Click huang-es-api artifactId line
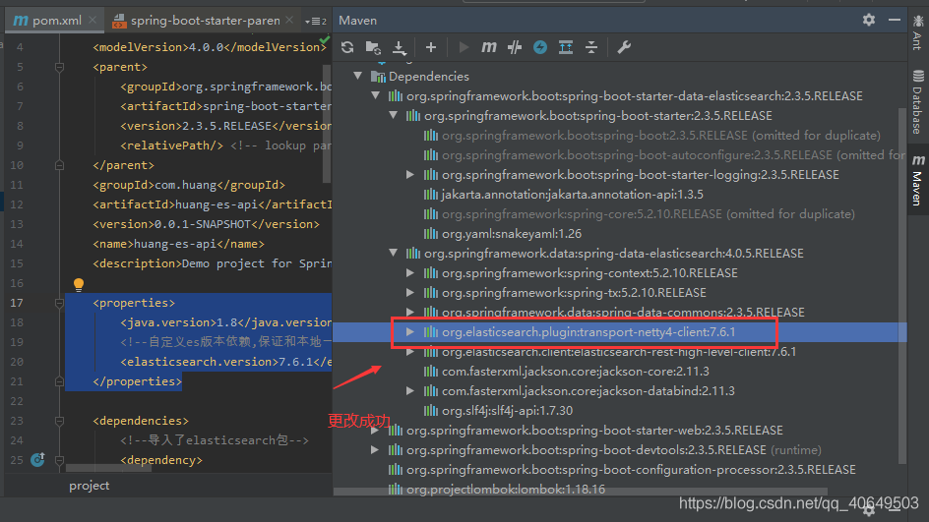The height and width of the screenshot is (522, 929). coord(213,204)
